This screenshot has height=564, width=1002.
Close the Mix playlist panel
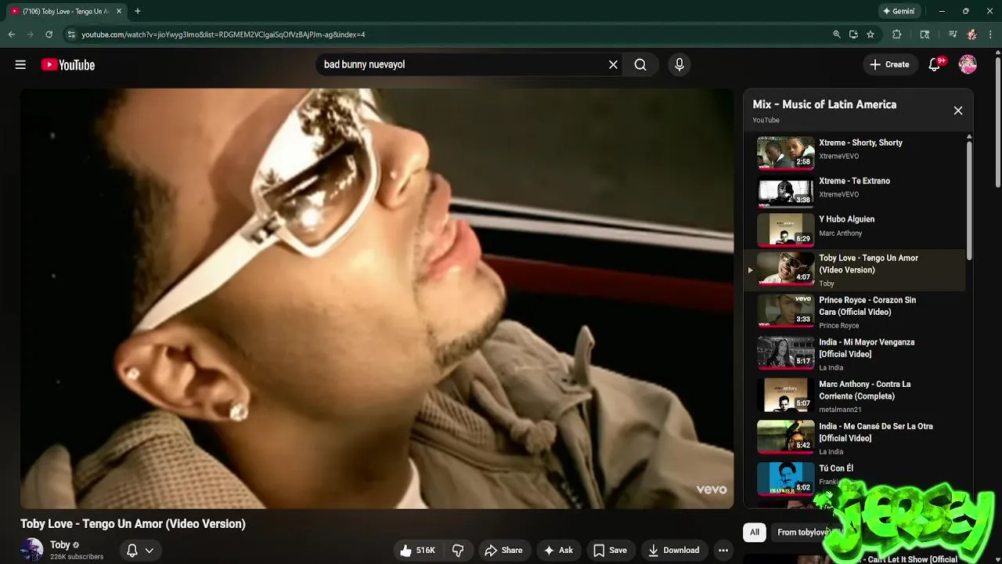click(958, 110)
